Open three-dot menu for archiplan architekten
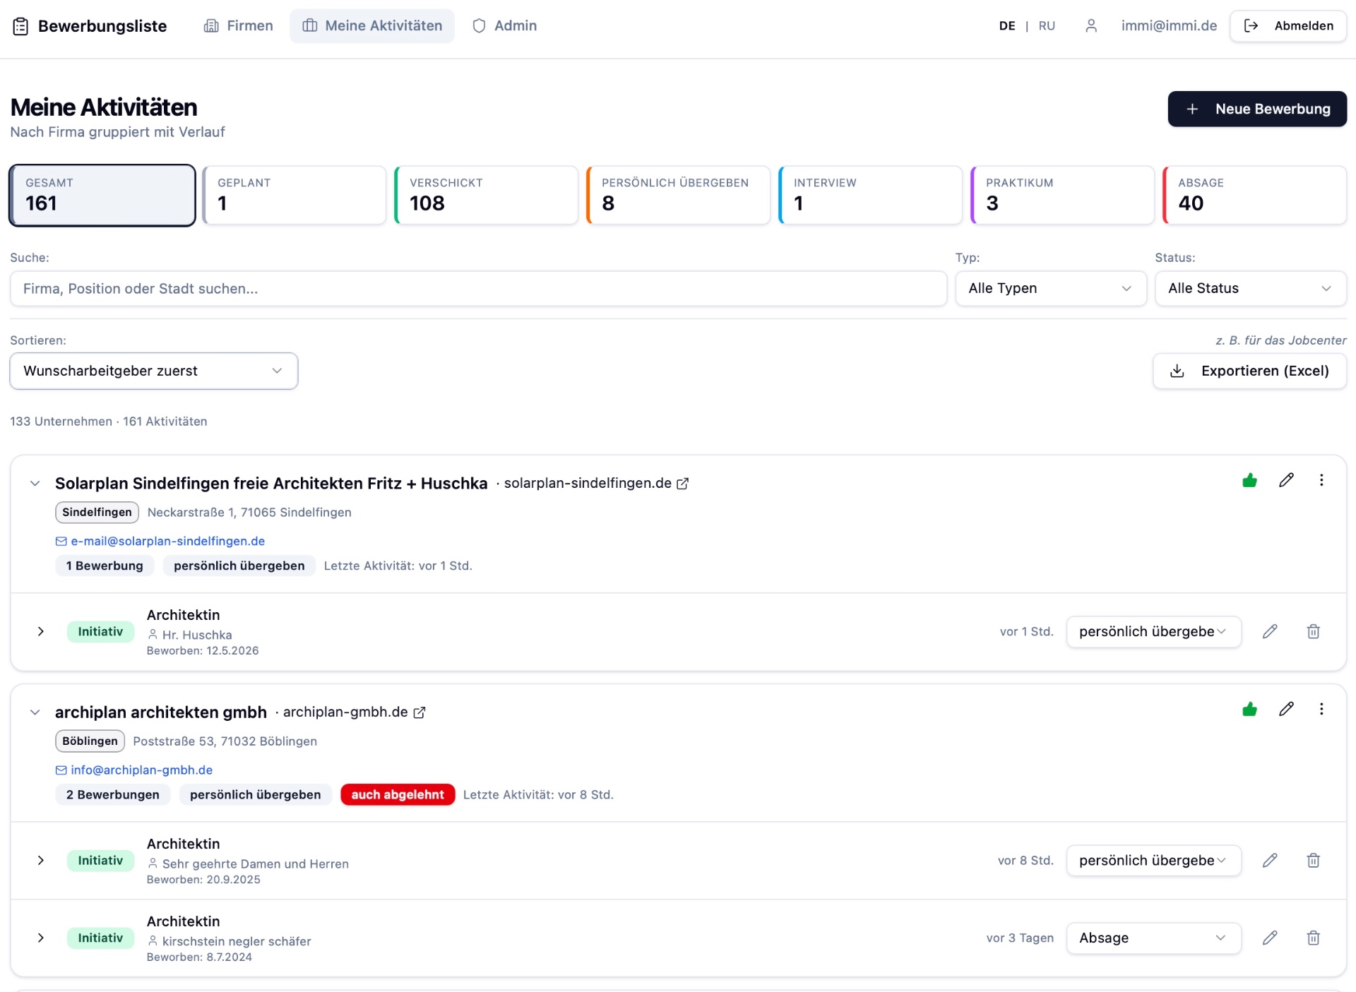This screenshot has height=992, width=1356. 1321,710
